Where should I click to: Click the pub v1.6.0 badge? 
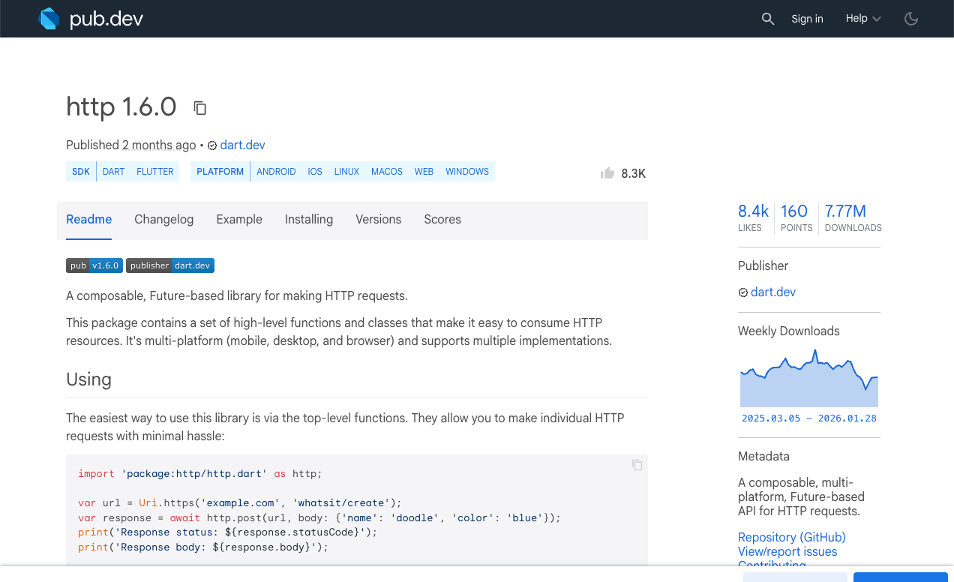click(94, 265)
